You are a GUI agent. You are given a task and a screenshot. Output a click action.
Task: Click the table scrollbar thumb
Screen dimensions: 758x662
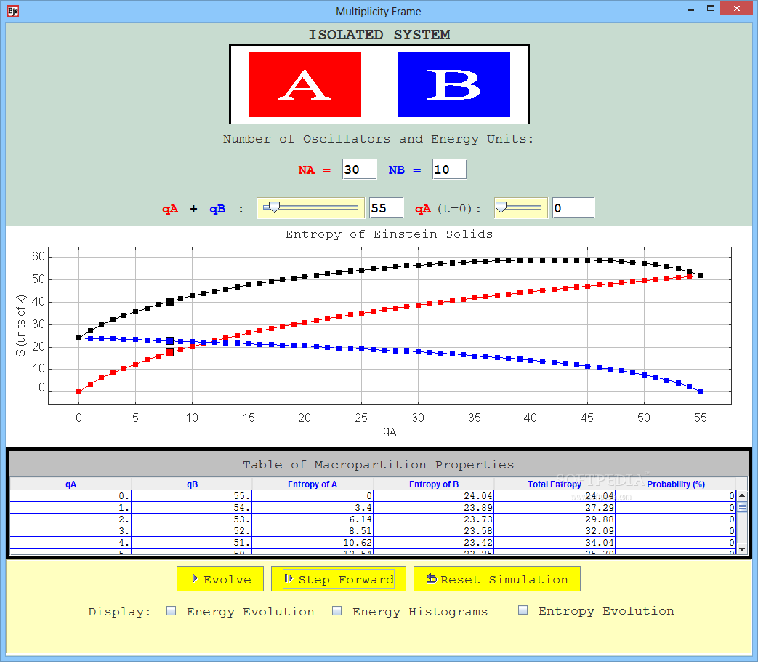(742, 507)
